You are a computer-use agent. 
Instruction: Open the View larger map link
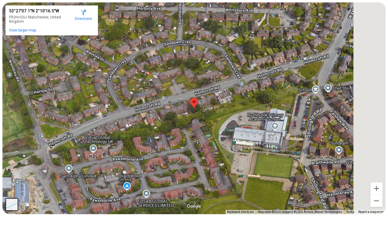23,30
